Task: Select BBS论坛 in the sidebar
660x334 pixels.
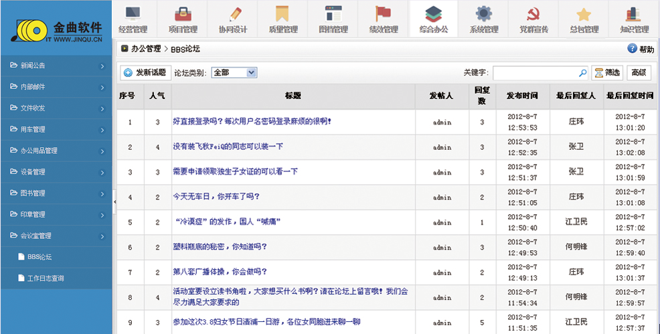Action: [x=39, y=256]
